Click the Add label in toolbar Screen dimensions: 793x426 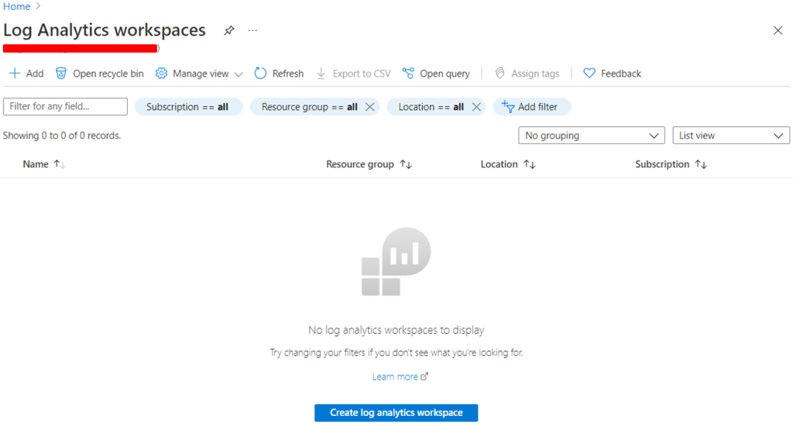[35, 74]
